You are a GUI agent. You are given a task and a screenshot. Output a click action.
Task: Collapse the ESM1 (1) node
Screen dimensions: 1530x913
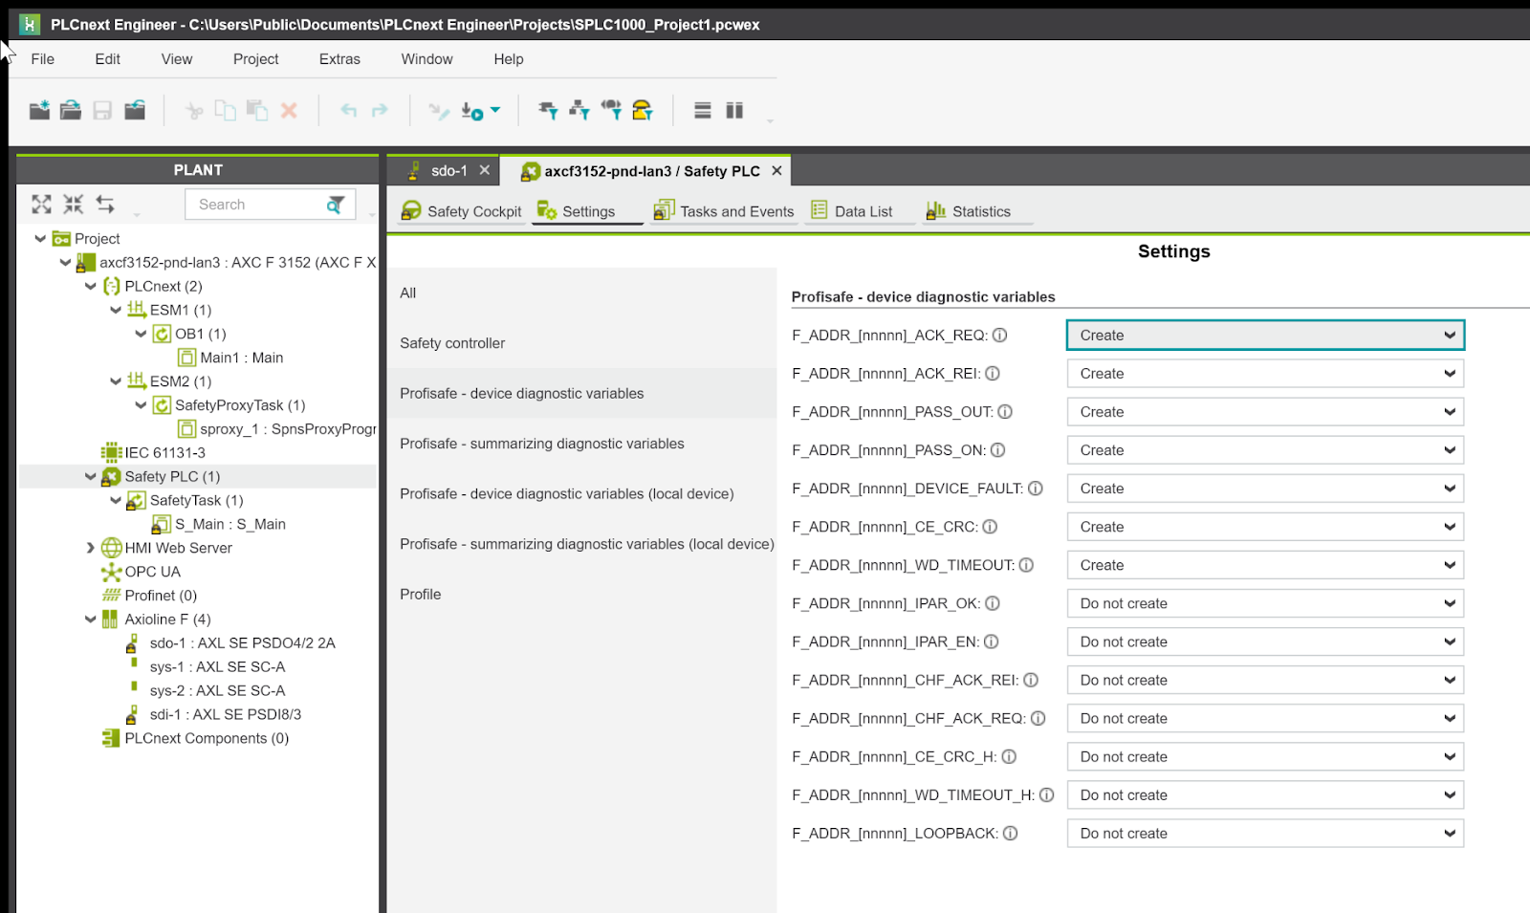tap(116, 310)
